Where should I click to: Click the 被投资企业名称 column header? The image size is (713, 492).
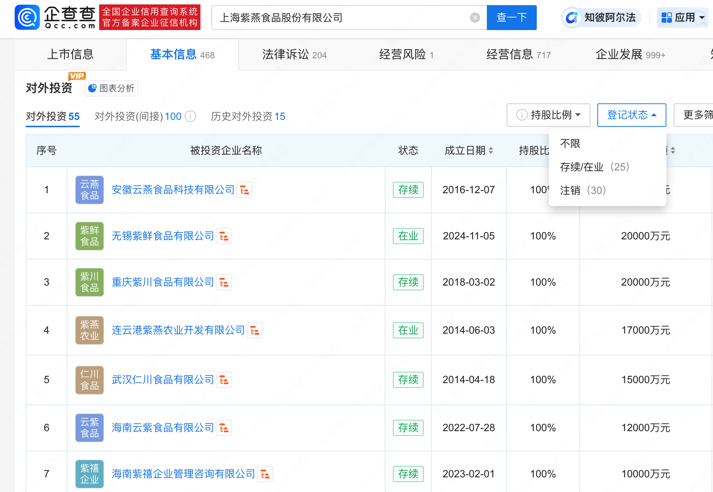coord(226,150)
